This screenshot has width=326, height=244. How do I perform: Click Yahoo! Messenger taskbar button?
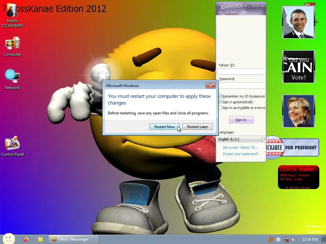(74, 239)
